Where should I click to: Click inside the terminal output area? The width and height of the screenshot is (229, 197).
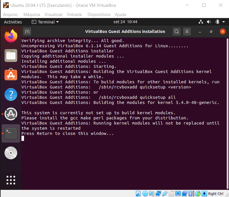coord(120,160)
